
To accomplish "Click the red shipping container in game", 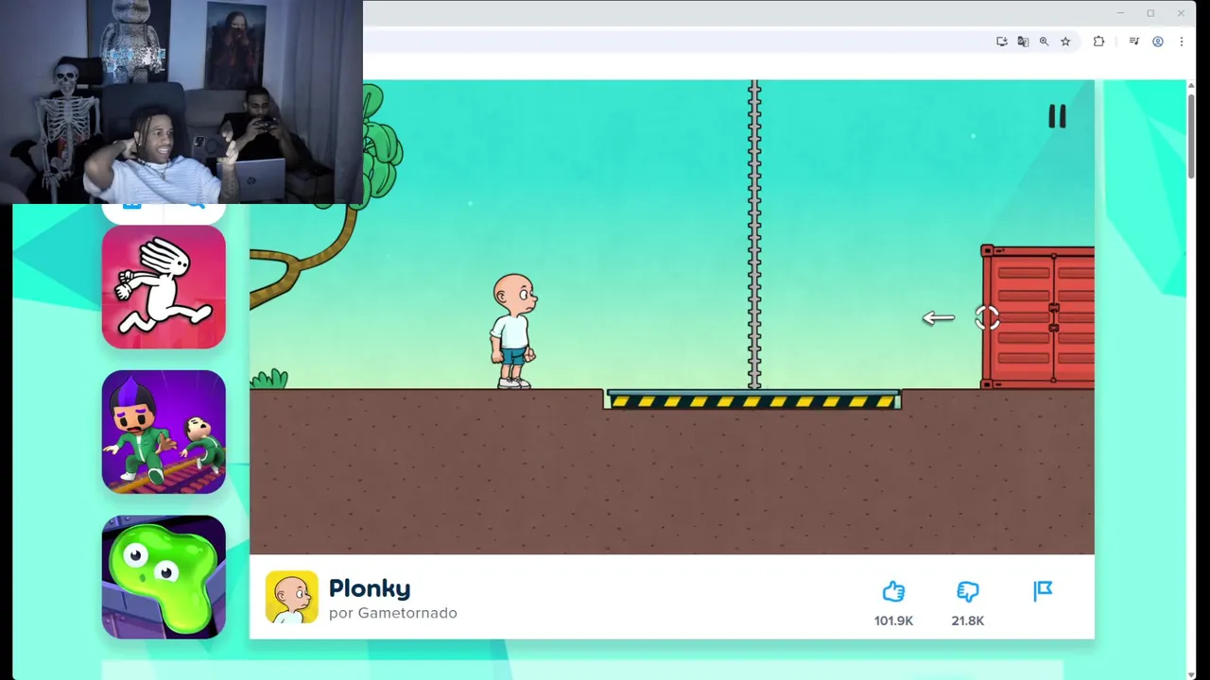I will tap(1038, 317).
